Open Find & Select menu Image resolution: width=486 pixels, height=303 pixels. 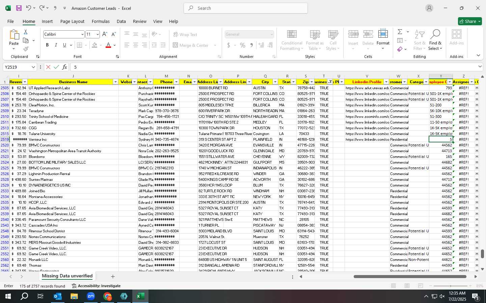[435, 40]
